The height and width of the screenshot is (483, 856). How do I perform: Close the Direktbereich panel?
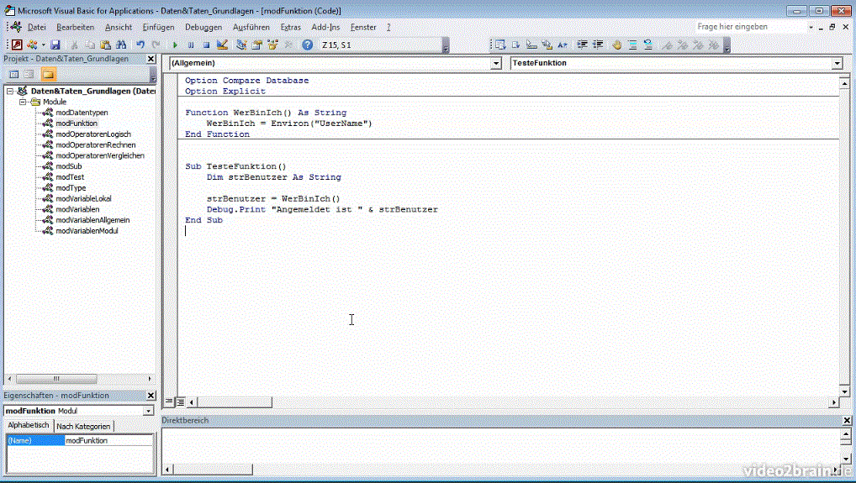847,420
